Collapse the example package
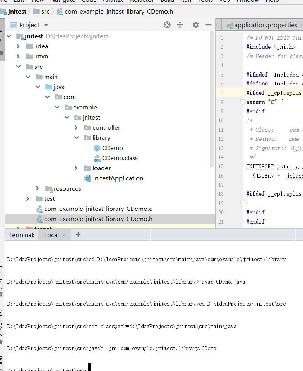 [57, 107]
